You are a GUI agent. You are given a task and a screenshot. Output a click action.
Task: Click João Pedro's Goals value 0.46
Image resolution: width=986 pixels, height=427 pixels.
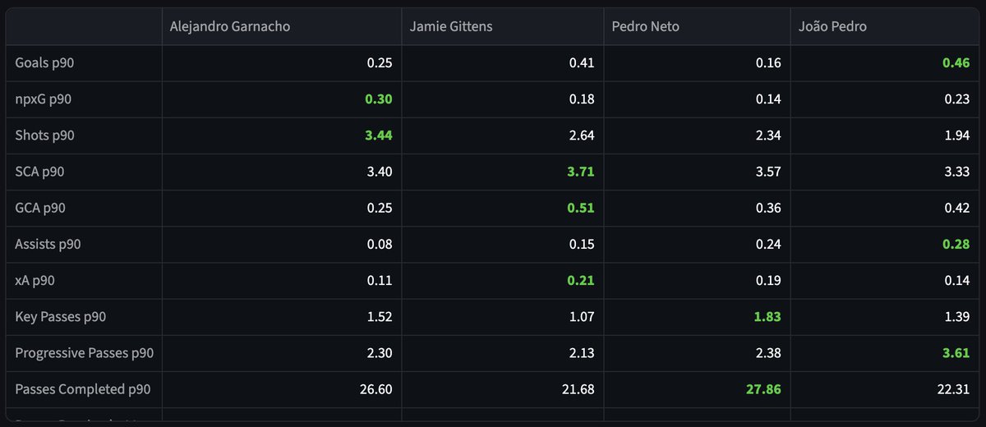[x=956, y=62]
